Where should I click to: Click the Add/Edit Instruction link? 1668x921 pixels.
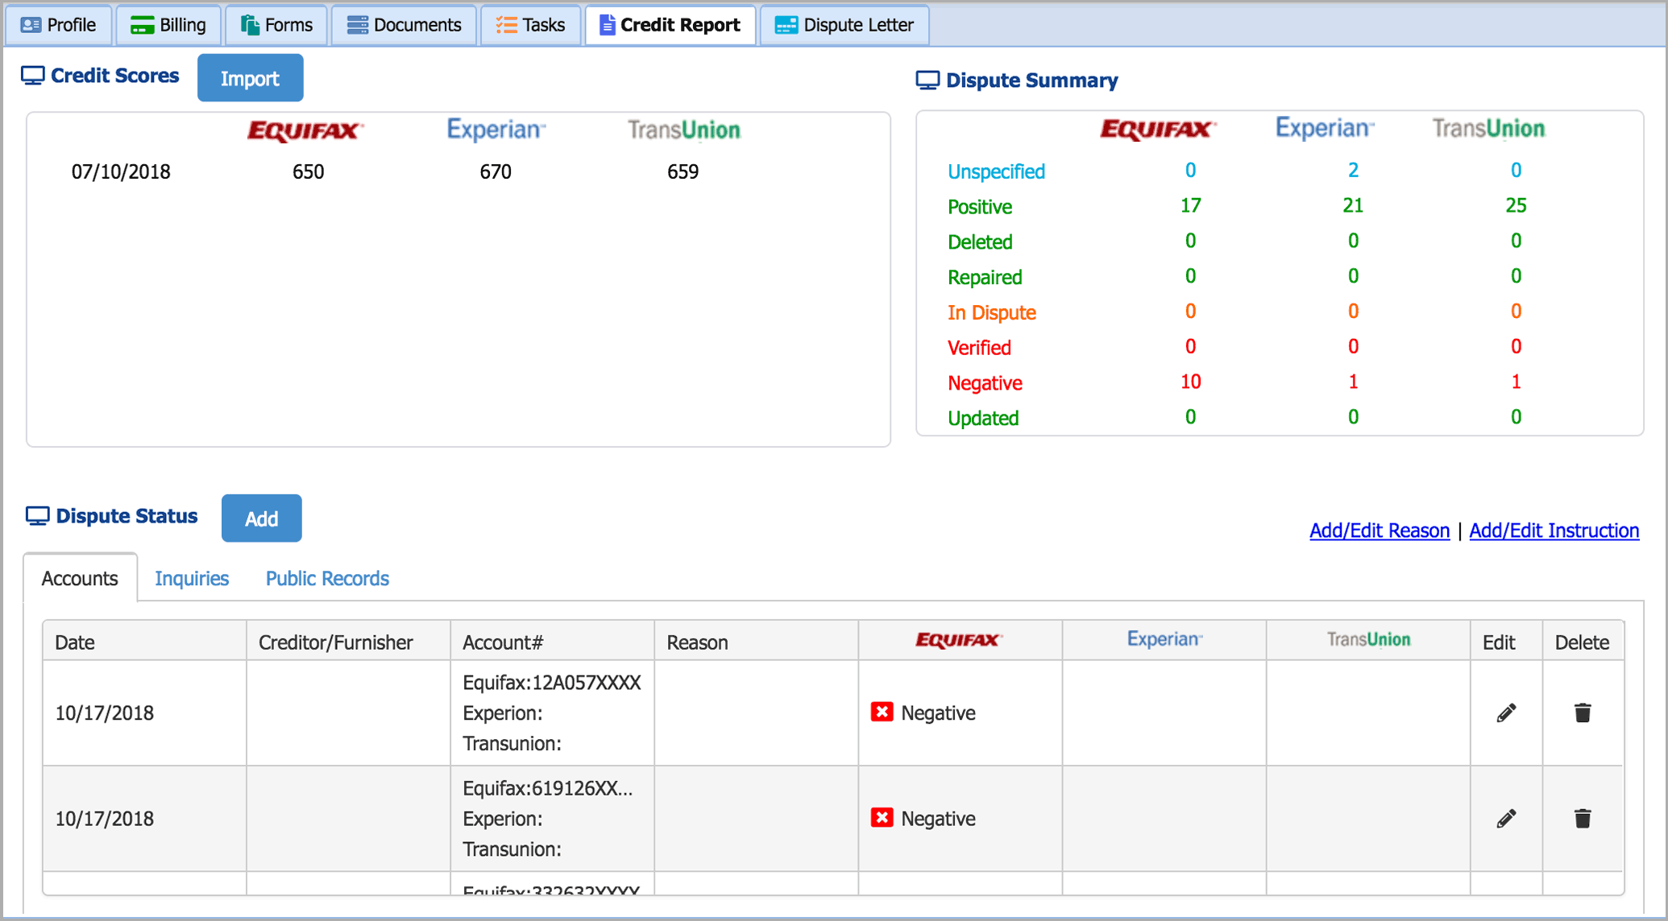click(x=1554, y=531)
